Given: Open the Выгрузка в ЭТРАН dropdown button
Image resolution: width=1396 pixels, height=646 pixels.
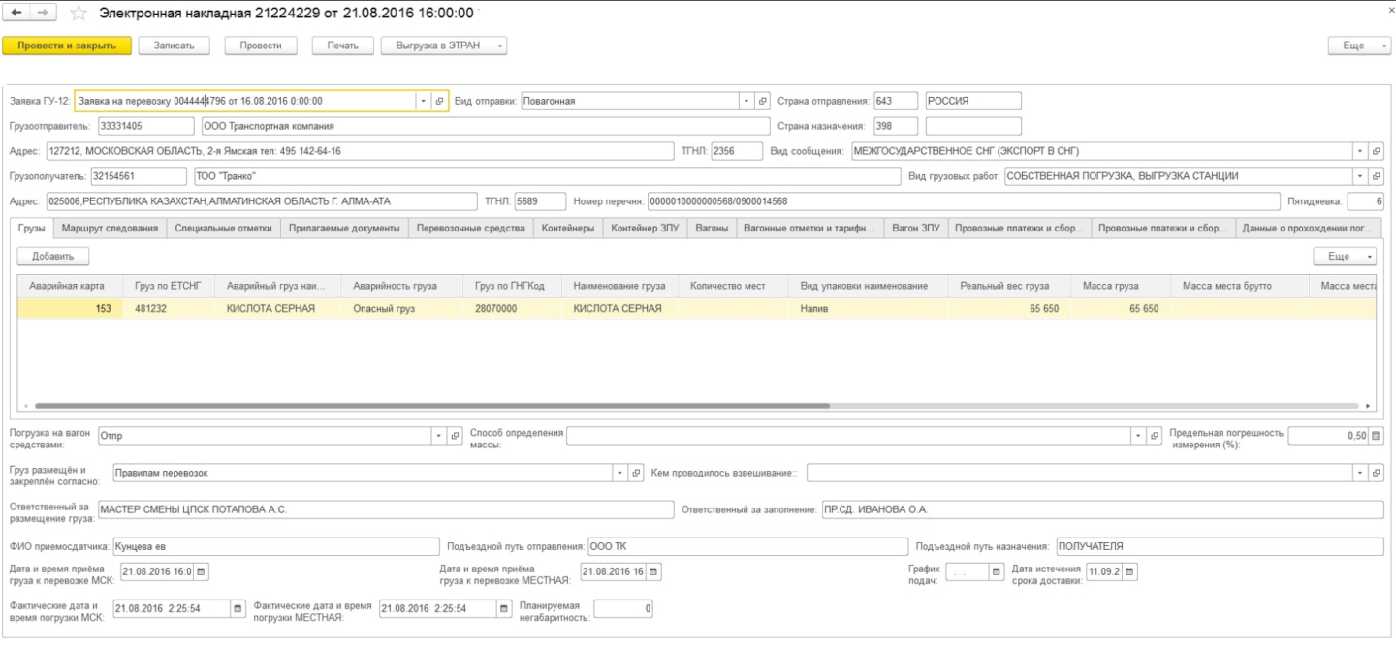Looking at the screenshot, I should click(x=444, y=46).
